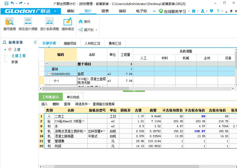
Task: Collapse the 010404001001 row minus box
Action: tap(49, 74)
